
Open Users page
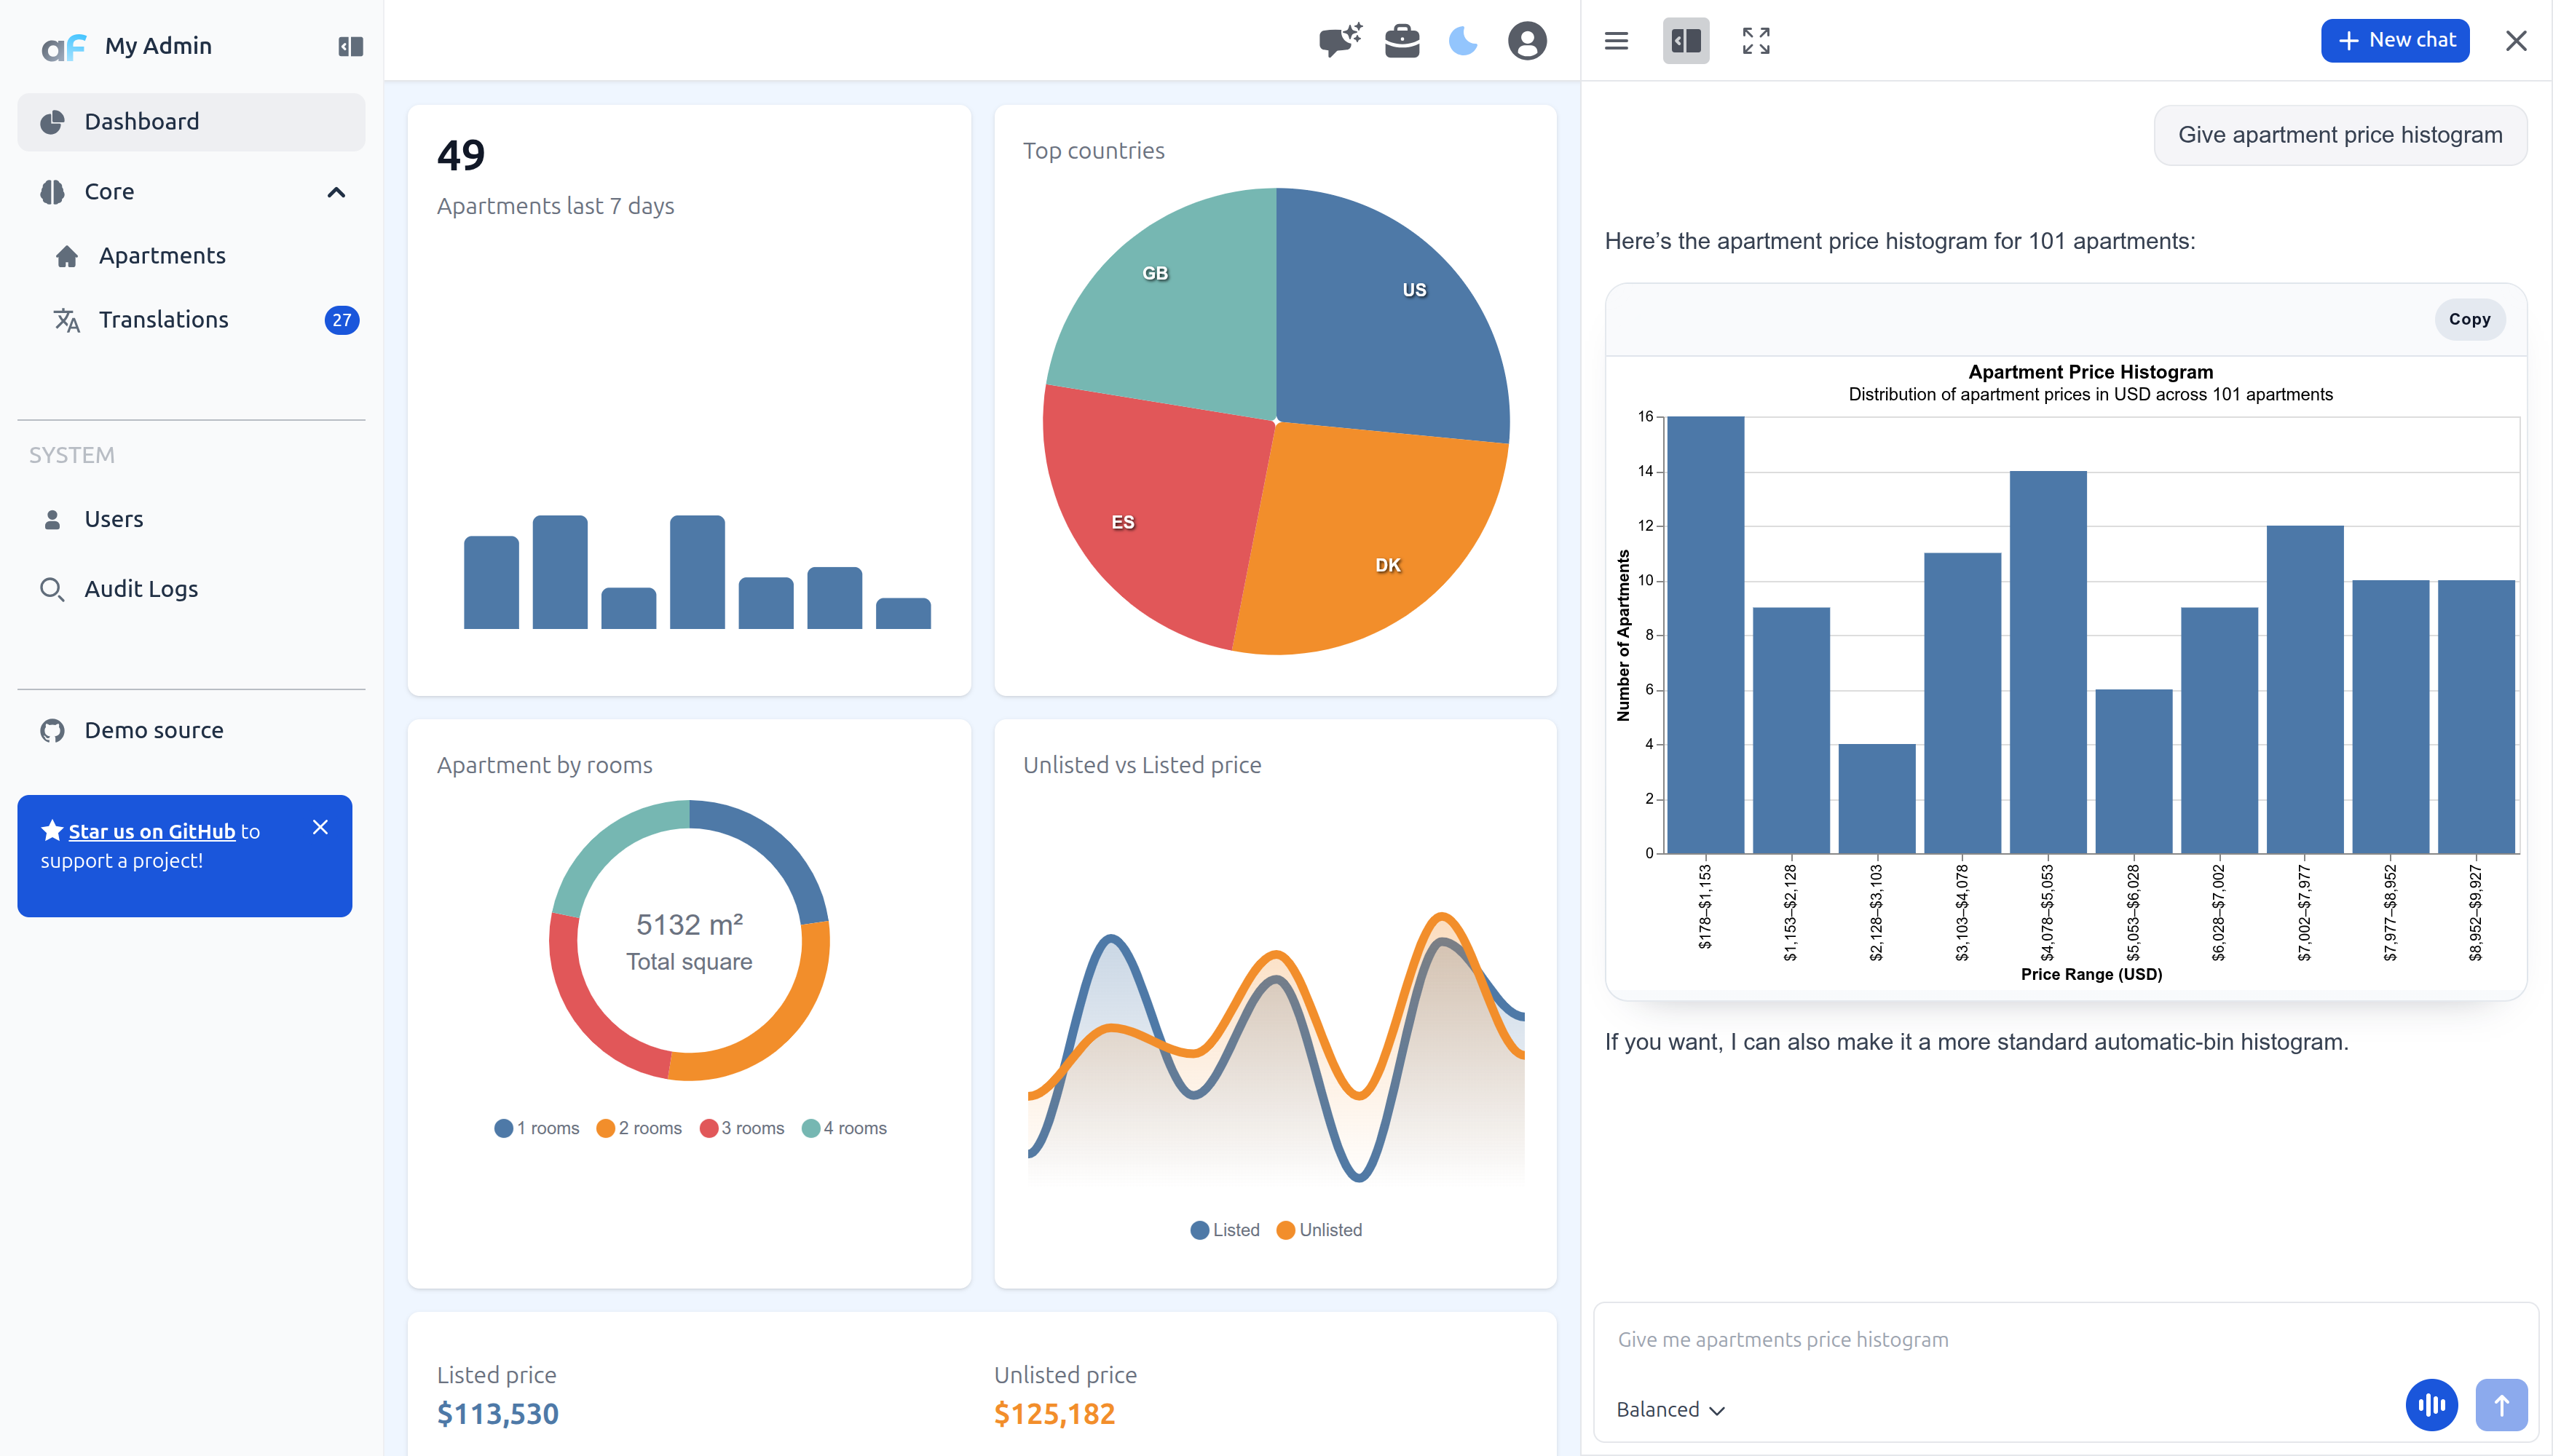pyautogui.click(x=191, y=519)
